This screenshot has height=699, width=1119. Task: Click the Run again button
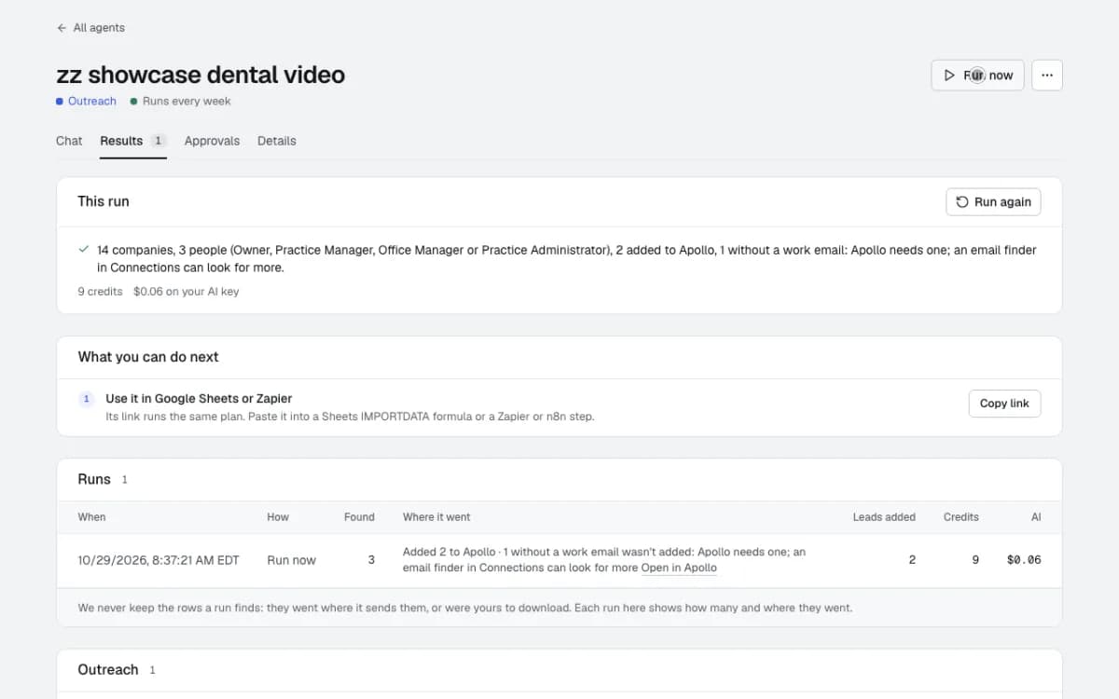click(993, 201)
